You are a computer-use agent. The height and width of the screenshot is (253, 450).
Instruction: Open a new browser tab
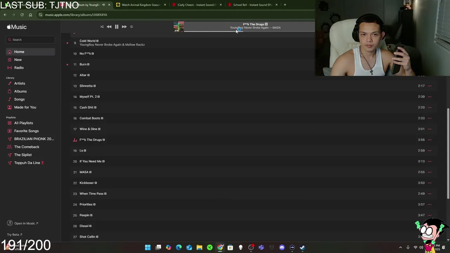click(x=285, y=5)
